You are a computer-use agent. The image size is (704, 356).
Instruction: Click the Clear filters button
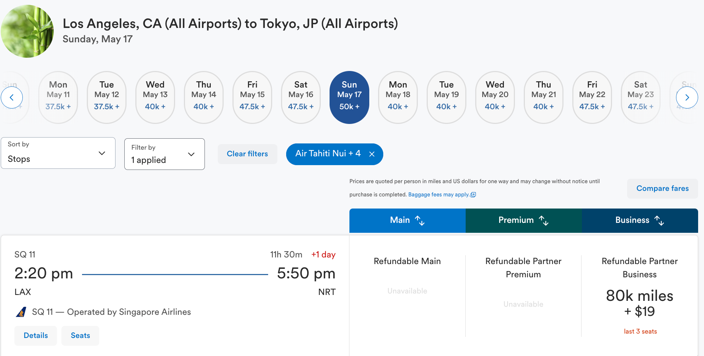[247, 154]
